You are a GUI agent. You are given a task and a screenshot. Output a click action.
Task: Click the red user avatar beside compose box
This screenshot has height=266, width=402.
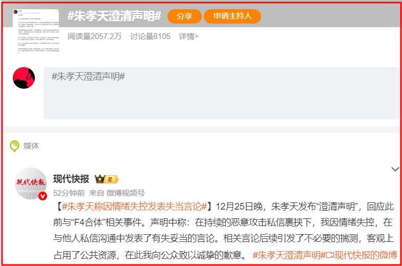(24, 78)
